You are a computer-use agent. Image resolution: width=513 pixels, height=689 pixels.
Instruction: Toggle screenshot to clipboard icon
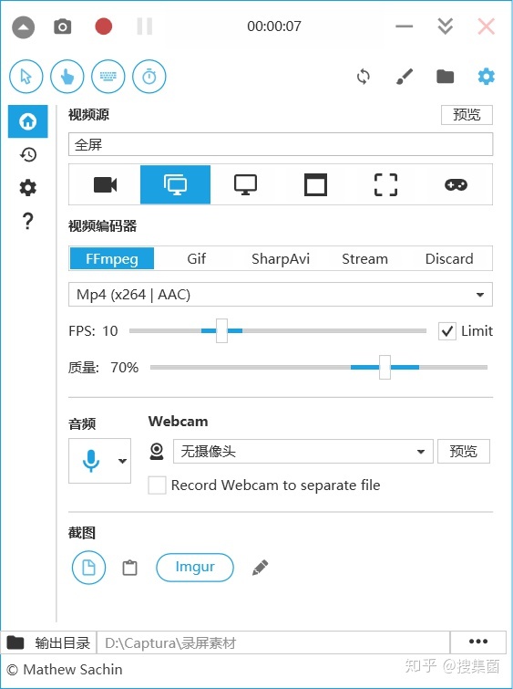point(129,568)
